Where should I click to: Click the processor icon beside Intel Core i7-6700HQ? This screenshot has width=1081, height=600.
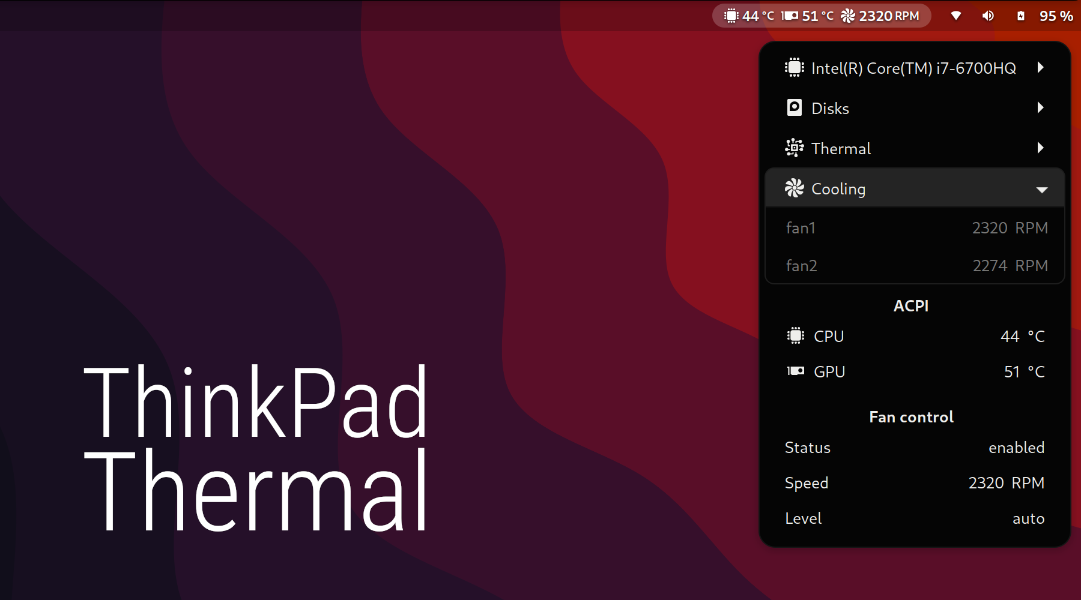pyautogui.click(x=794, y=67)
